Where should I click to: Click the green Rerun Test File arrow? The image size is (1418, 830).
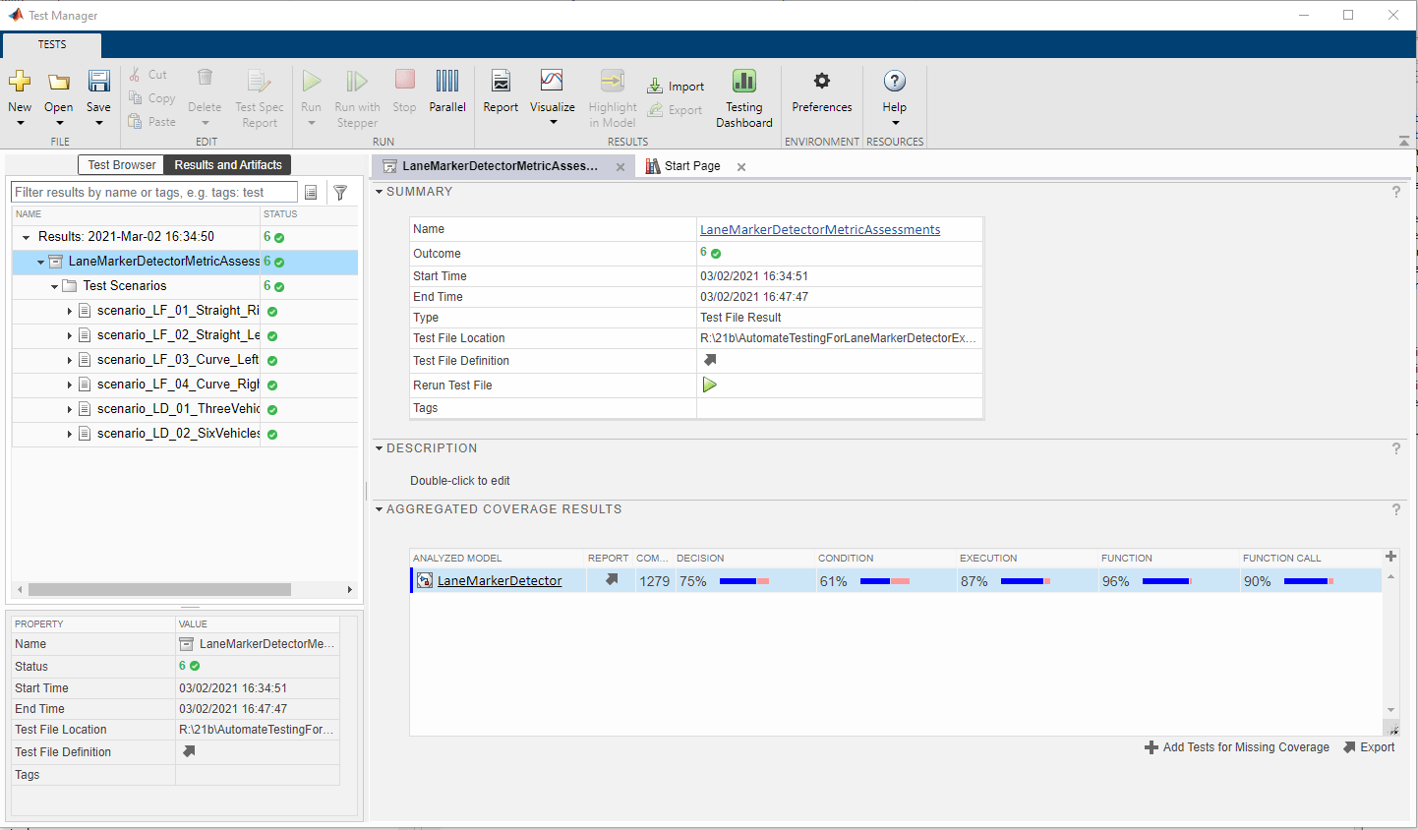[x=709, y=385]
